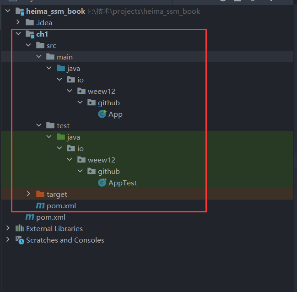
Task: Select the heima_ssm_book project name
Action: click(56, 11)
